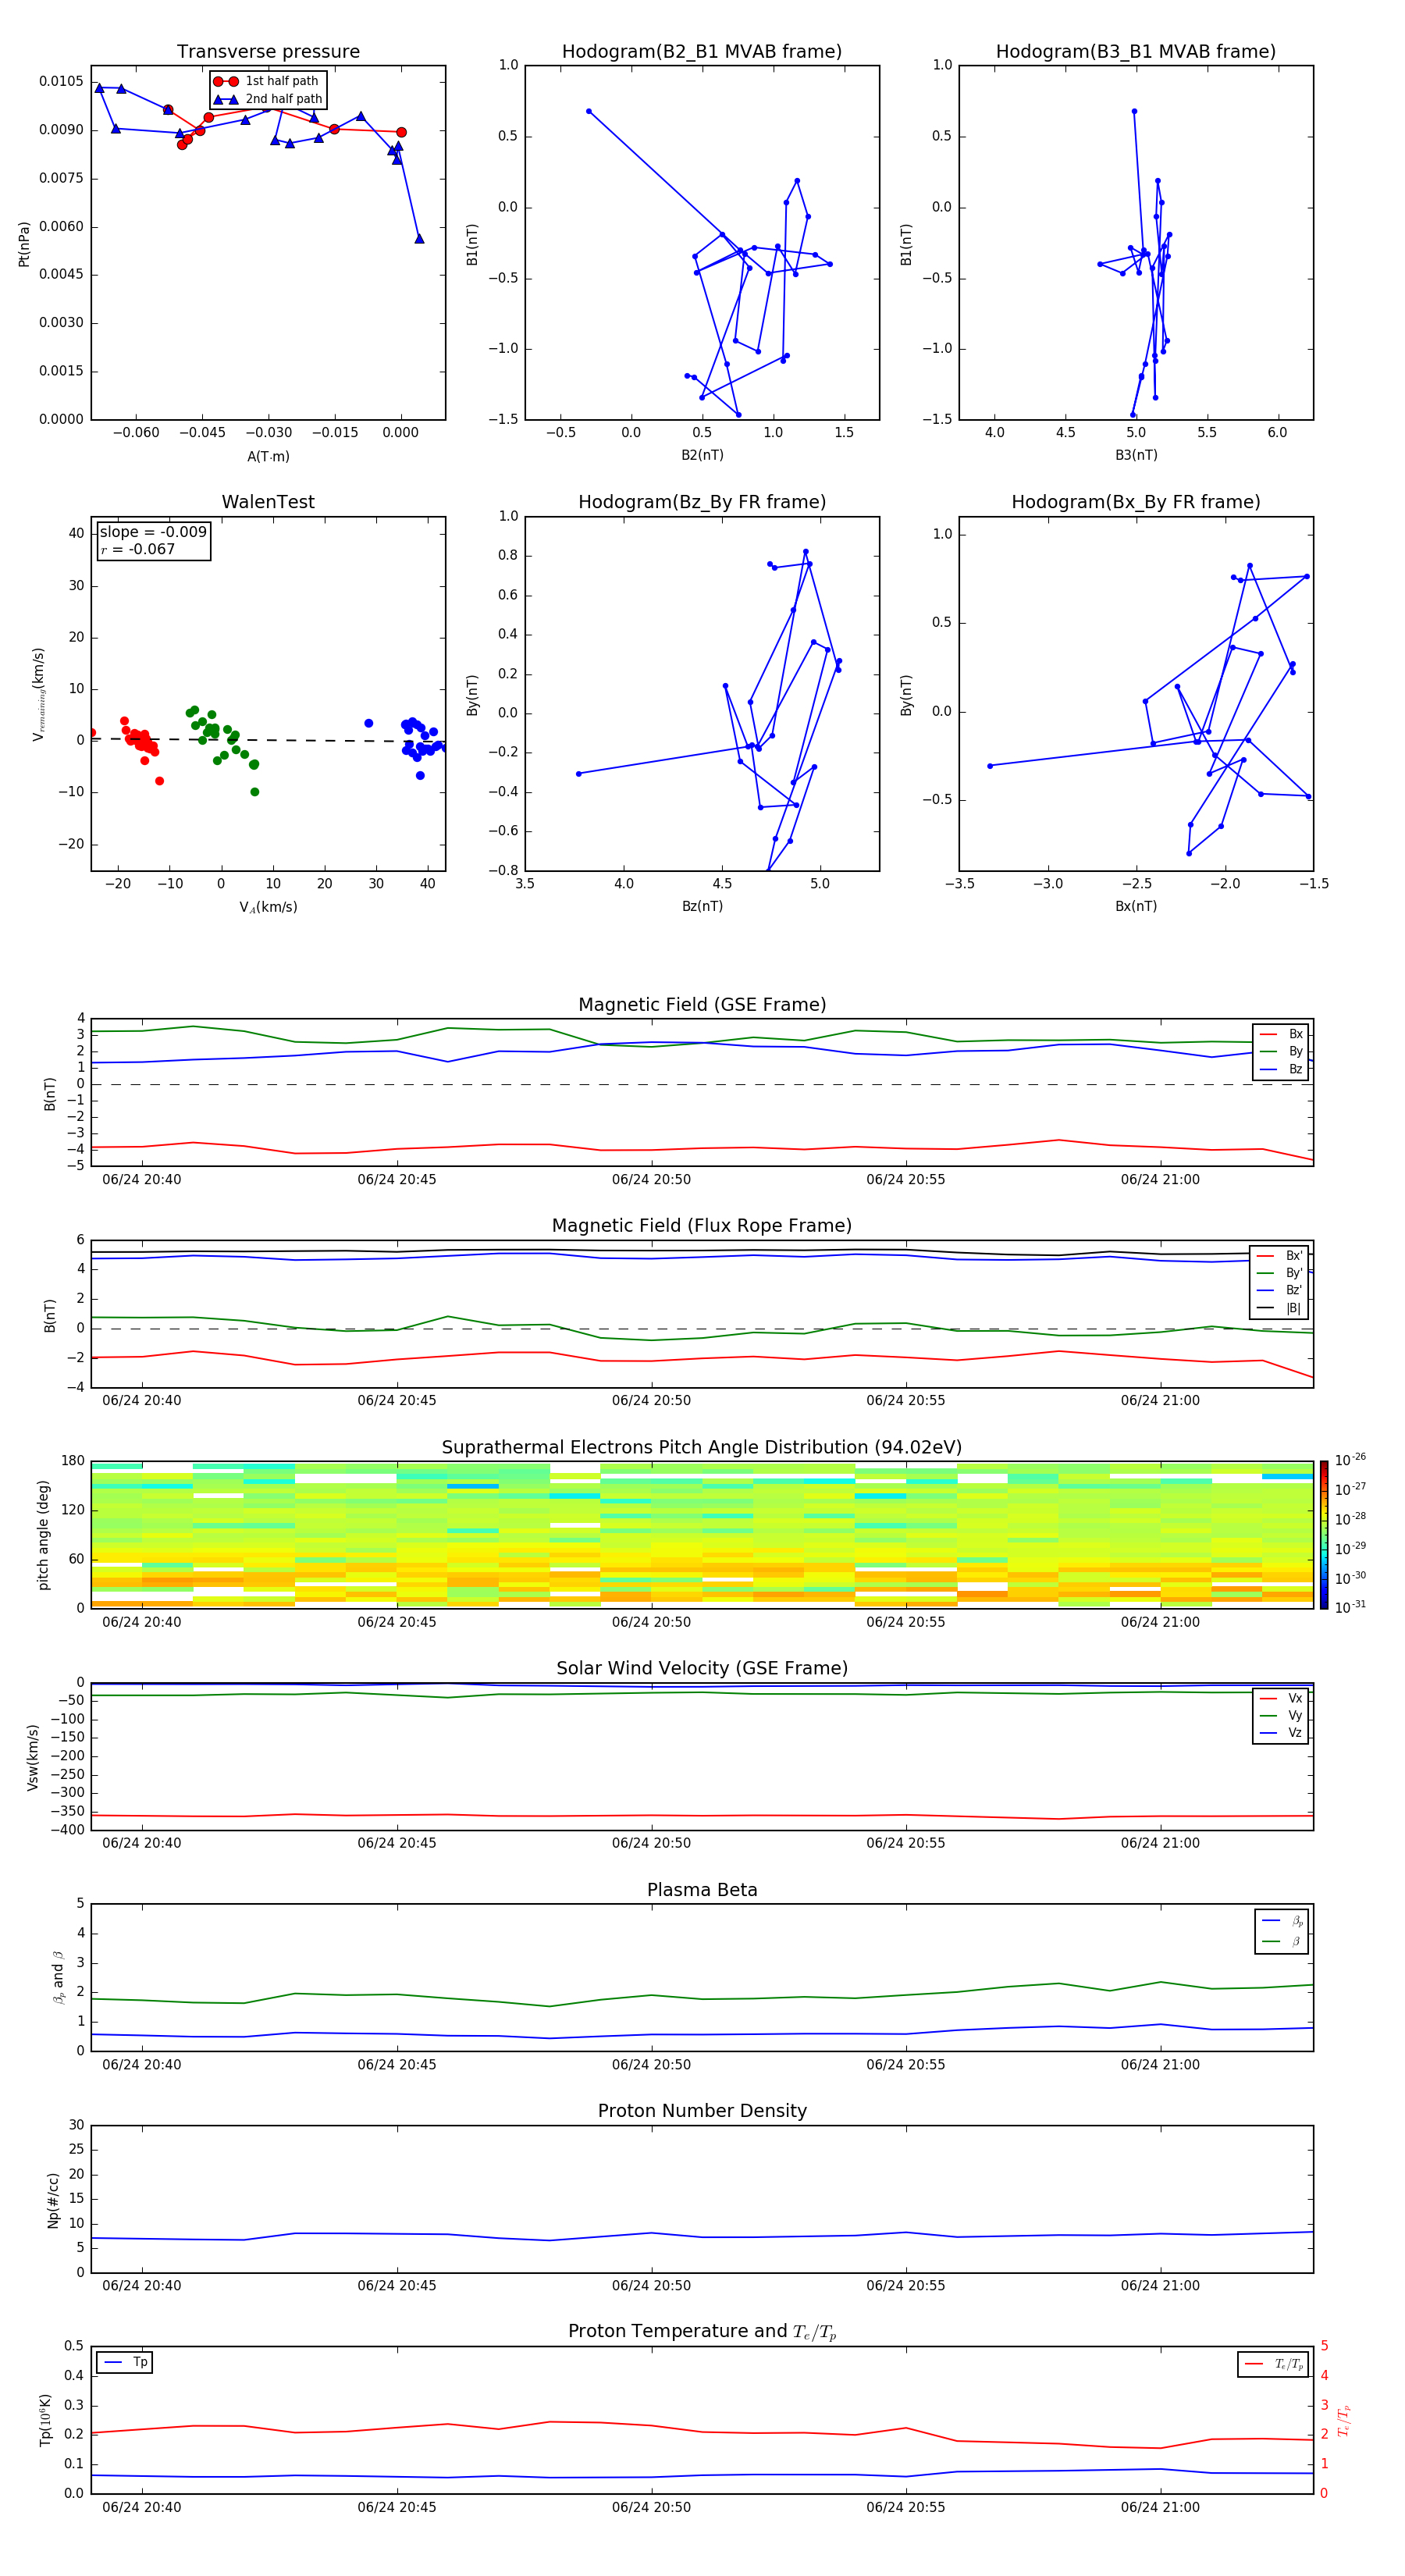Click the Bz(nT) x-axis label

point(702,906)
